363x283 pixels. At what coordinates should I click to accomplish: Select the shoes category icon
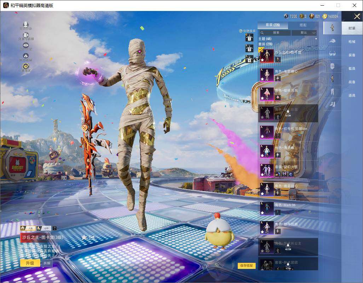333,104
